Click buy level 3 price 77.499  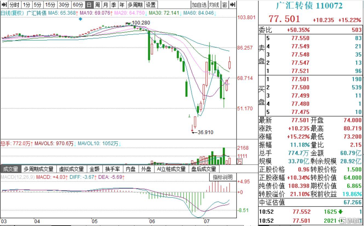(300, 95)
